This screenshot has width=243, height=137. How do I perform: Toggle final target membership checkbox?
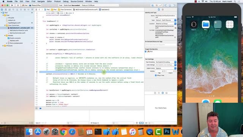(145, 52)
